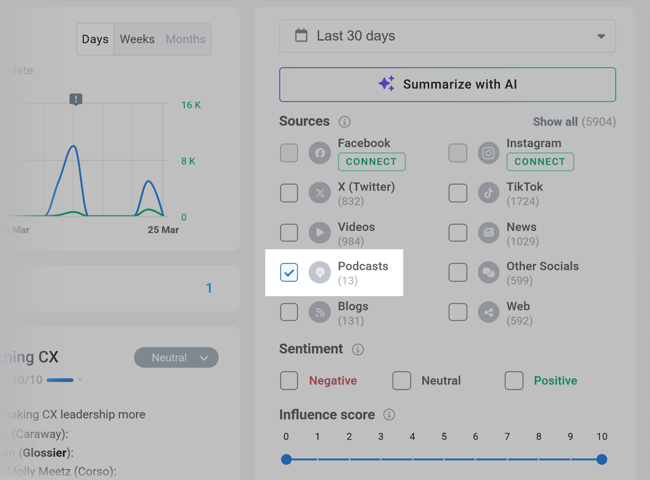Click the Sentiment info icon
The width and height of the screenshot is (650, 480).
[358, 349]
